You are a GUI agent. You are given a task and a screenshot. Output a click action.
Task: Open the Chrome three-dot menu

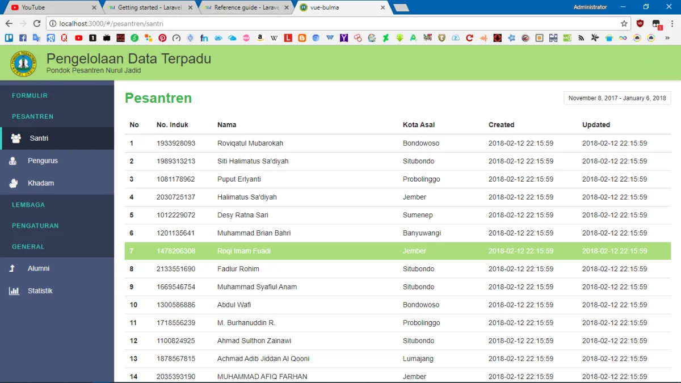tap(671, 23)
